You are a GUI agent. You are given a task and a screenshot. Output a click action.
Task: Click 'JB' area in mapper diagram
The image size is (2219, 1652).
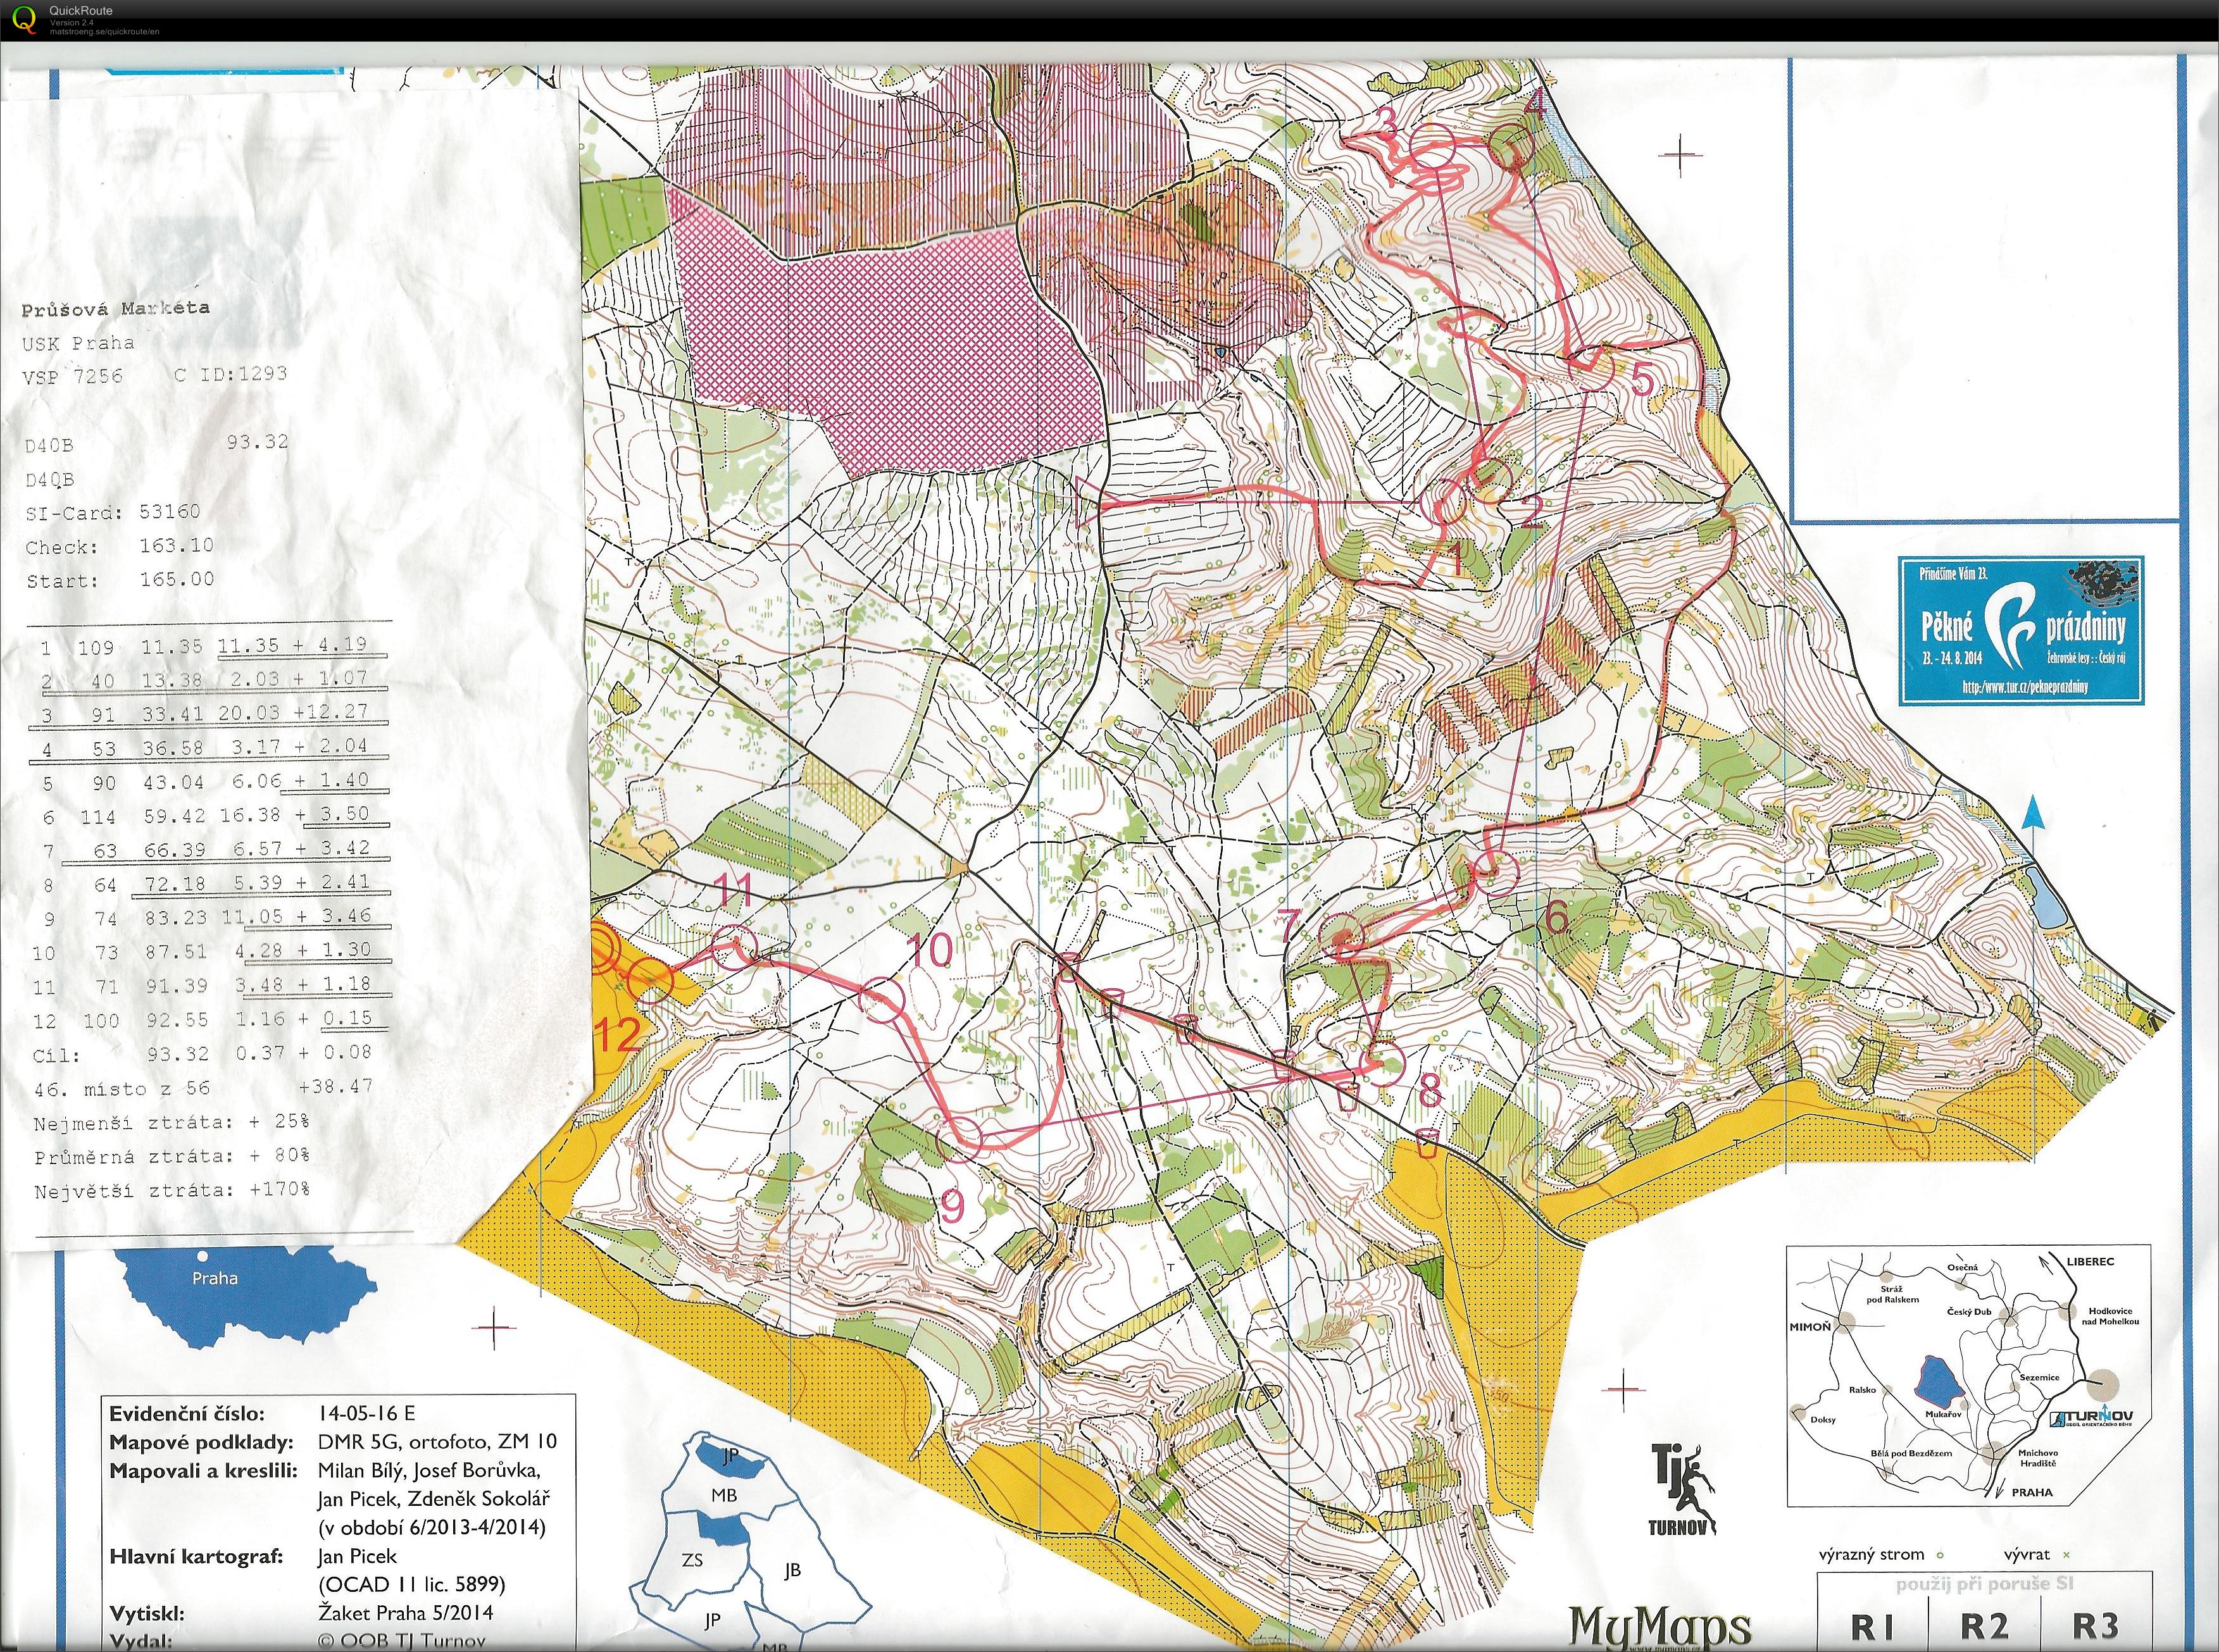tap(792, 1570)
